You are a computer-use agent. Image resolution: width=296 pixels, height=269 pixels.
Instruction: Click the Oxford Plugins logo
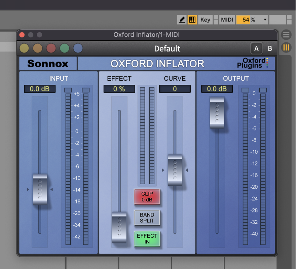point(252,63)
